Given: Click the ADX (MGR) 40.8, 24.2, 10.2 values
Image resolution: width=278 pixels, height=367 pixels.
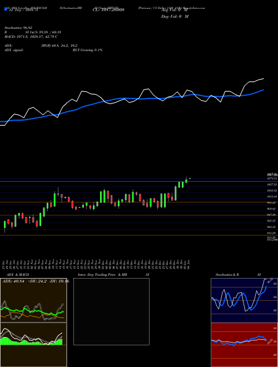Looking at the screenshot, I should 59,46.
